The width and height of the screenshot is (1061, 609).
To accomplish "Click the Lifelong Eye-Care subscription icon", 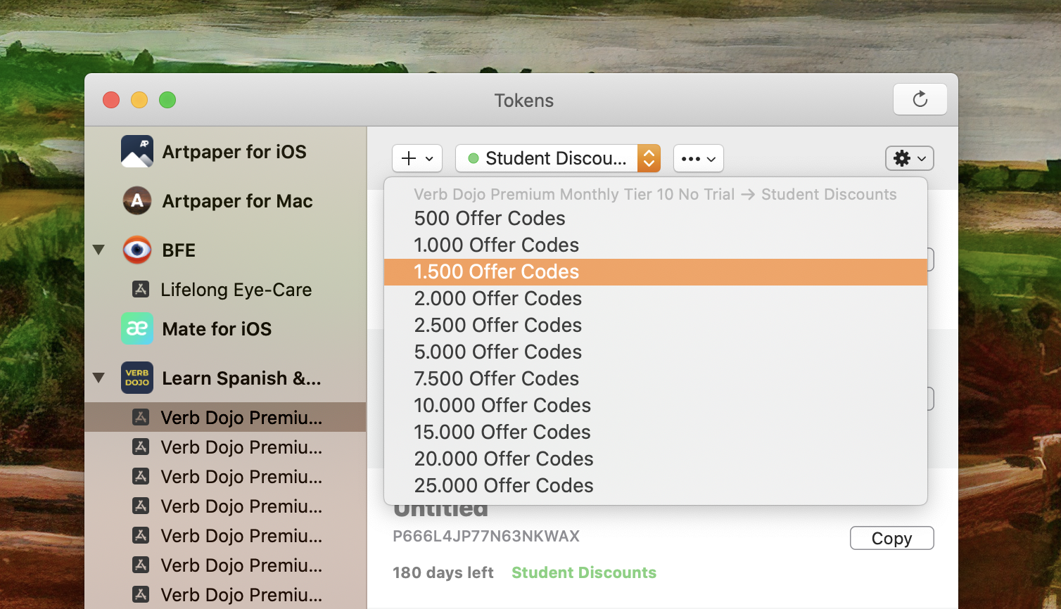I will 141,289.
